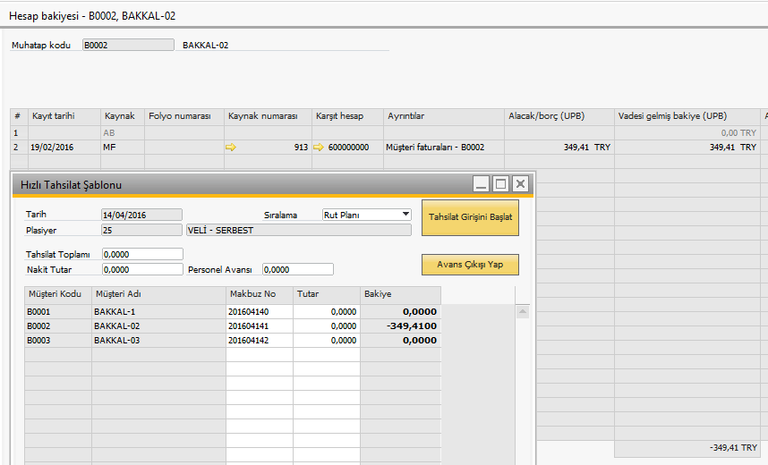The image size is (768, 465).
Task: Click link arrow beside offset account 600000000
Action: point(319,148)
